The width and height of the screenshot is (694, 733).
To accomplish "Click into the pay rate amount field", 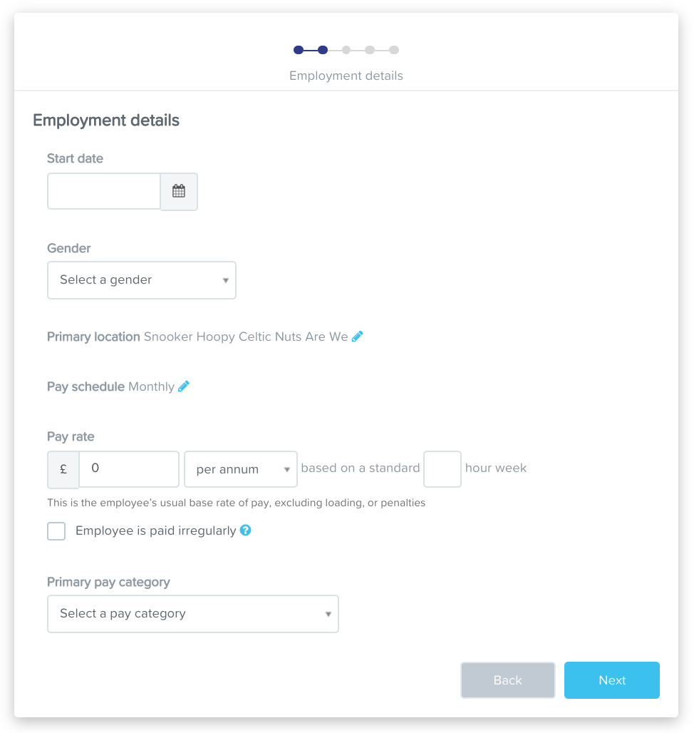I will pos(129,469).
